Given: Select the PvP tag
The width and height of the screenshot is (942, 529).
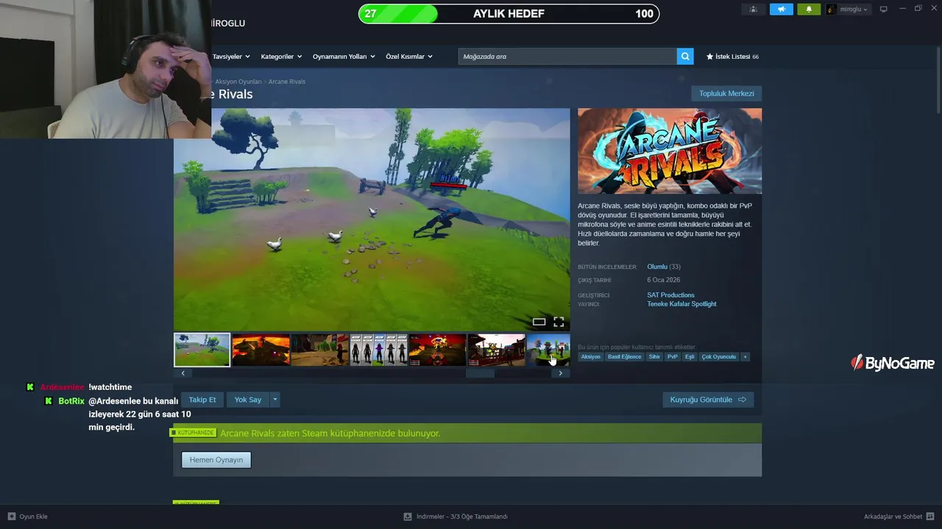Looking at the screenshot, I should [673, 357].
